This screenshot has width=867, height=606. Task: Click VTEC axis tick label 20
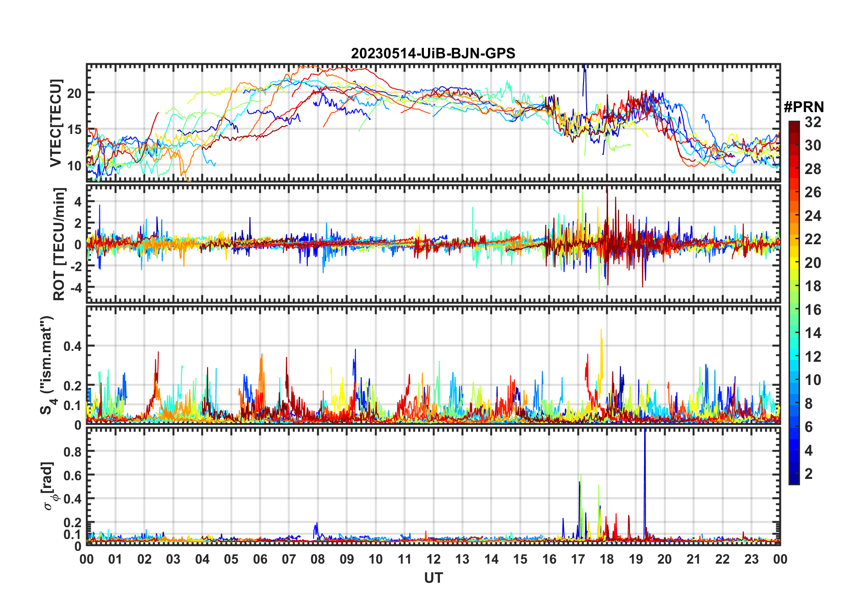74,93
